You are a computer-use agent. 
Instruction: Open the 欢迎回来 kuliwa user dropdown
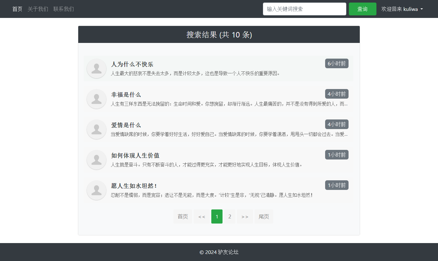tap(402, 9)
